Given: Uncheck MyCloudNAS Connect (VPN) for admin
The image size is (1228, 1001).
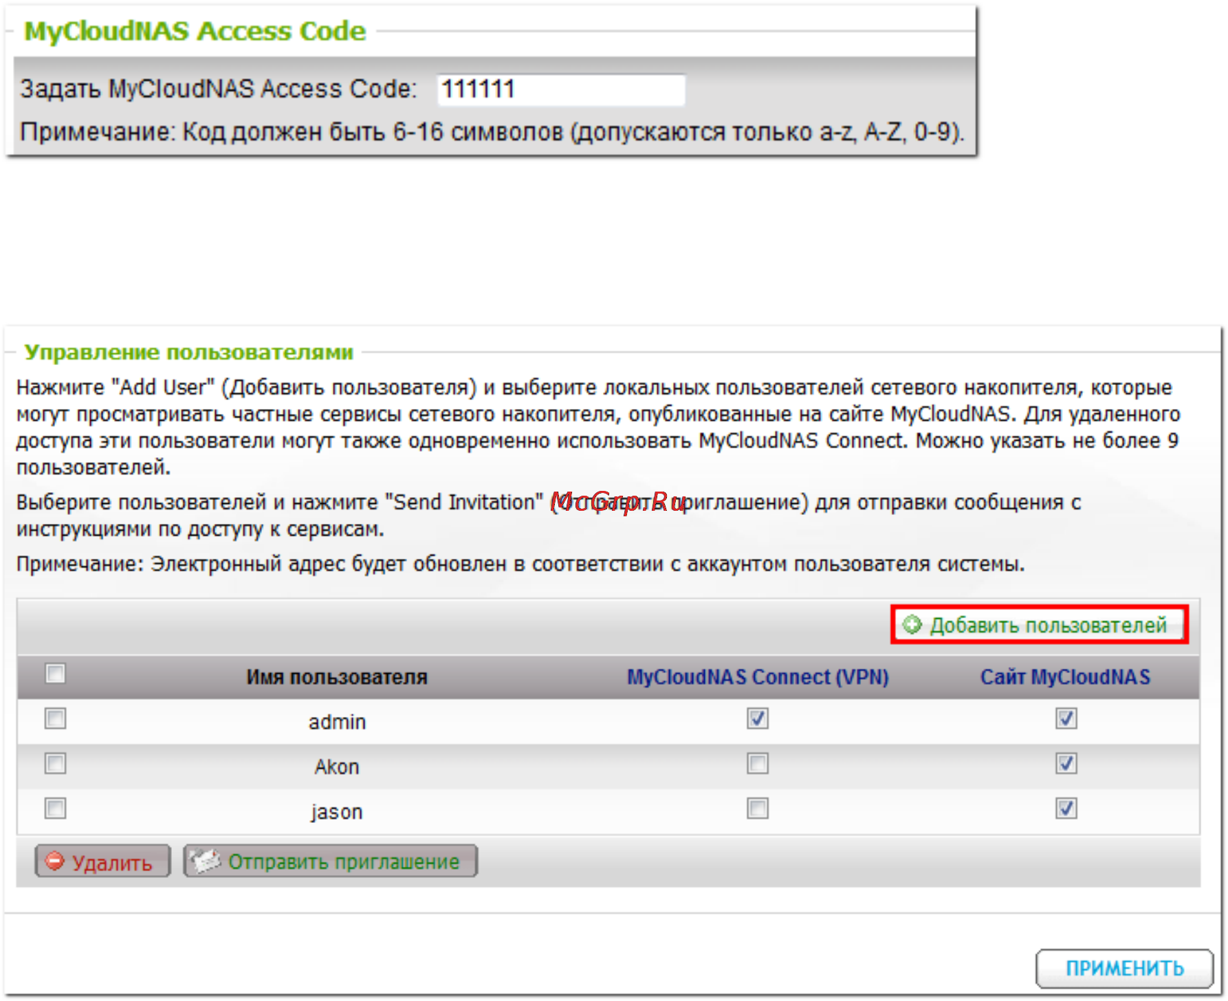Looking at the screenshot, I should 758,718.
